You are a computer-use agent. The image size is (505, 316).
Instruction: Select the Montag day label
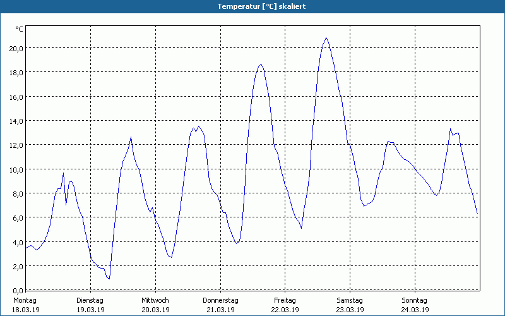tap(25, 300)
